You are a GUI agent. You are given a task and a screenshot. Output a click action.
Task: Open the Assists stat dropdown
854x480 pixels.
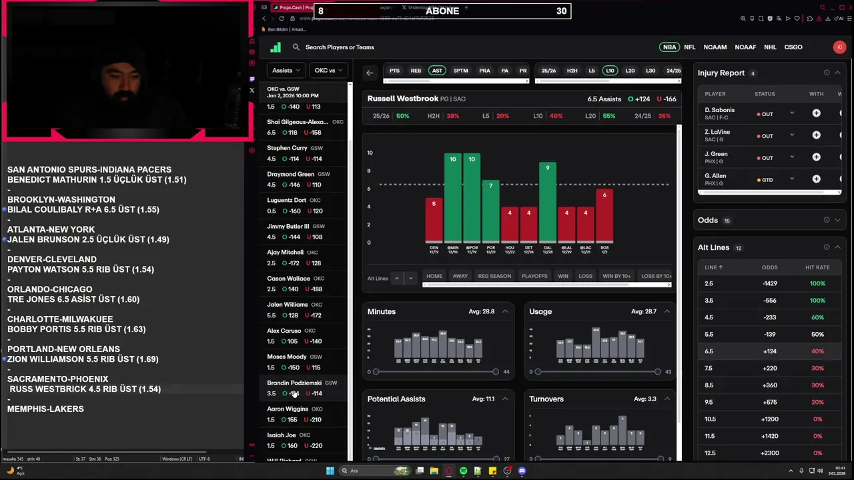tap(286, 70)
